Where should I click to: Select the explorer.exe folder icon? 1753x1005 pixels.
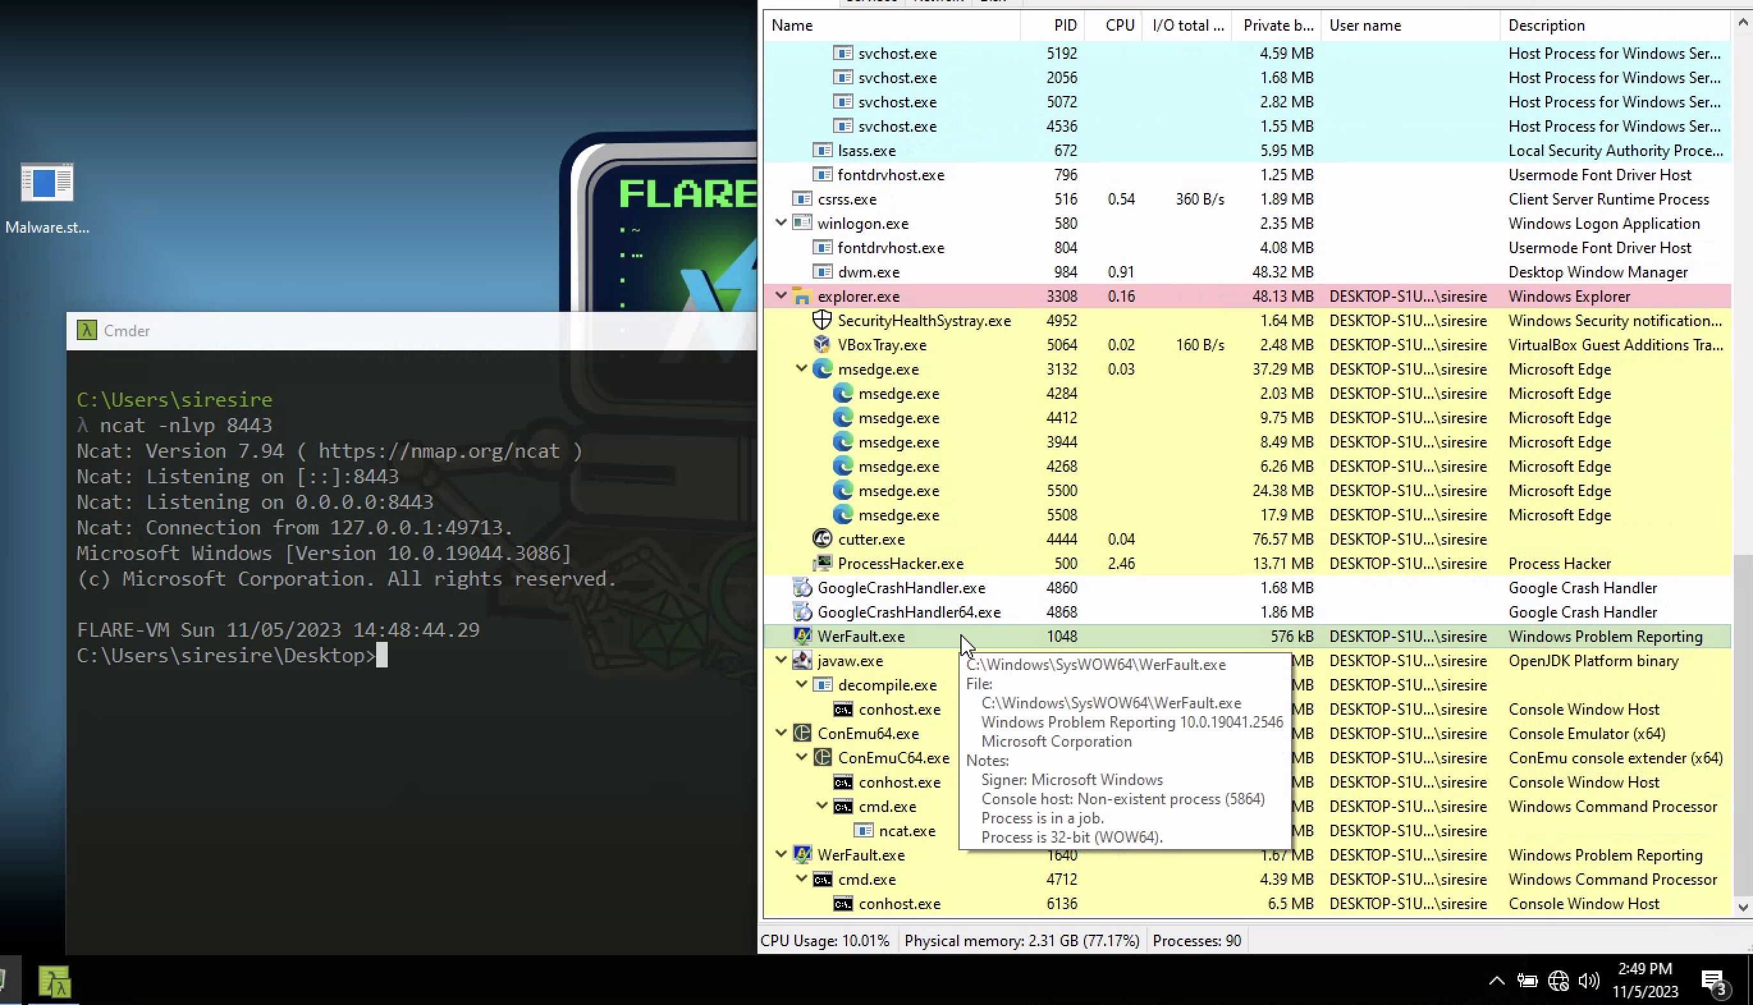coord(801,297)
